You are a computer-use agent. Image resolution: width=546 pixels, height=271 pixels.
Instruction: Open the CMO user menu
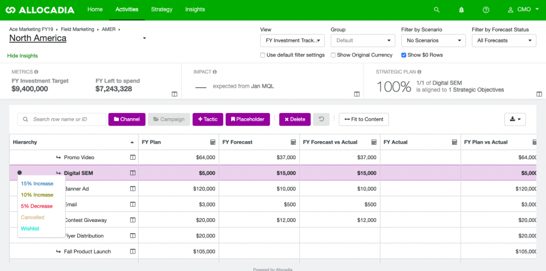coord(524,10)
